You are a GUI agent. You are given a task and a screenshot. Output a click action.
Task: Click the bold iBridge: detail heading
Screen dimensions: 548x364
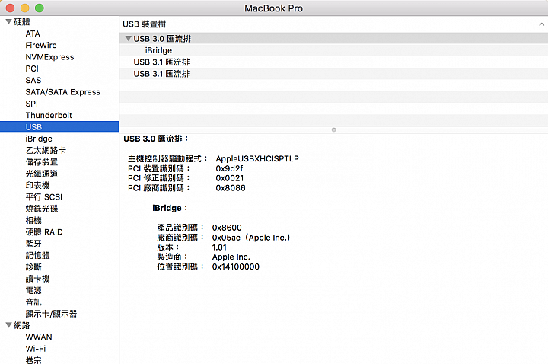point(170,208)
